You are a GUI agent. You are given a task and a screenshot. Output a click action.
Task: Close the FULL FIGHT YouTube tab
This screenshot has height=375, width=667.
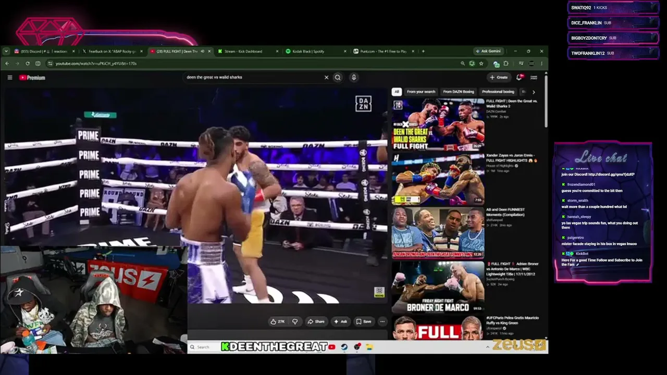click(209, 52)
